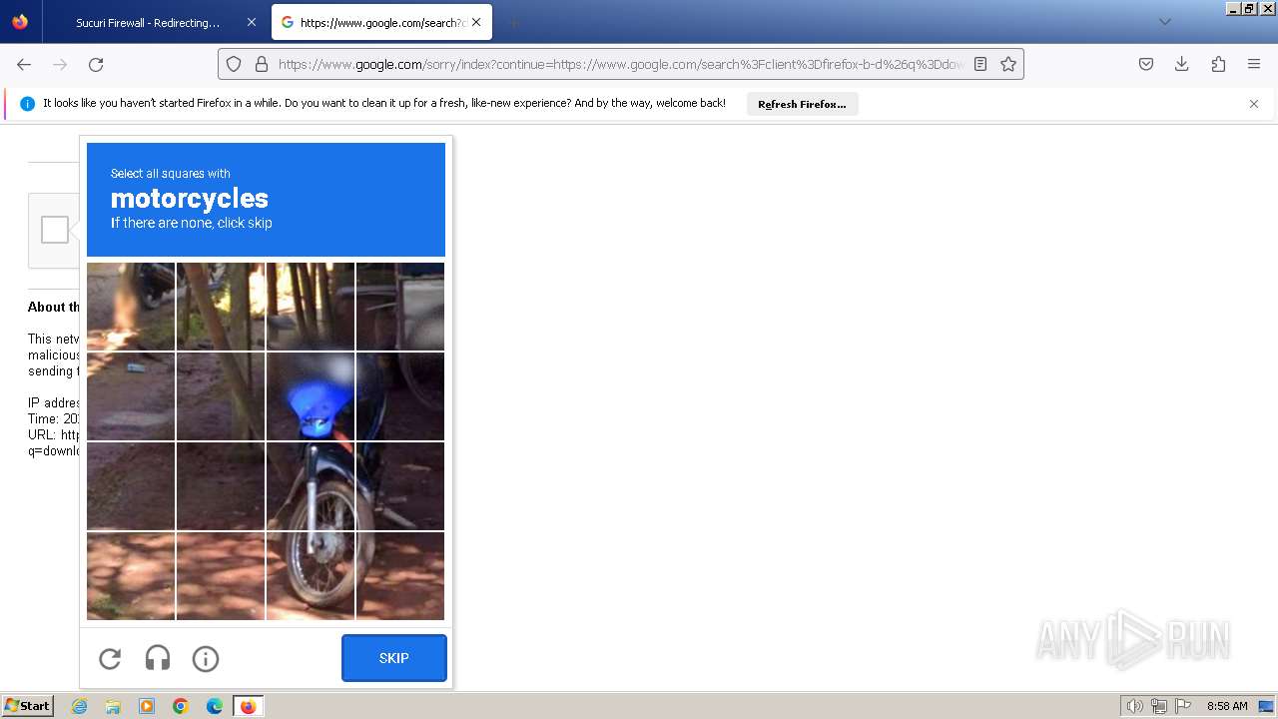The height and width of the screenshot is (719, 1278).
Task: Focus the Google URL address bar
Action: (620, 64)
